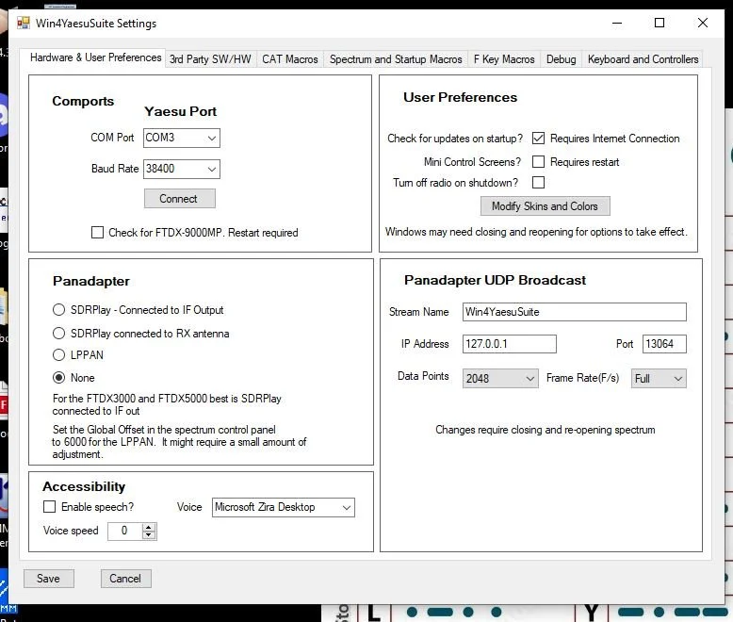Click the IP Address field
Viewport: 733px width, 622px height.
point(510,344)
